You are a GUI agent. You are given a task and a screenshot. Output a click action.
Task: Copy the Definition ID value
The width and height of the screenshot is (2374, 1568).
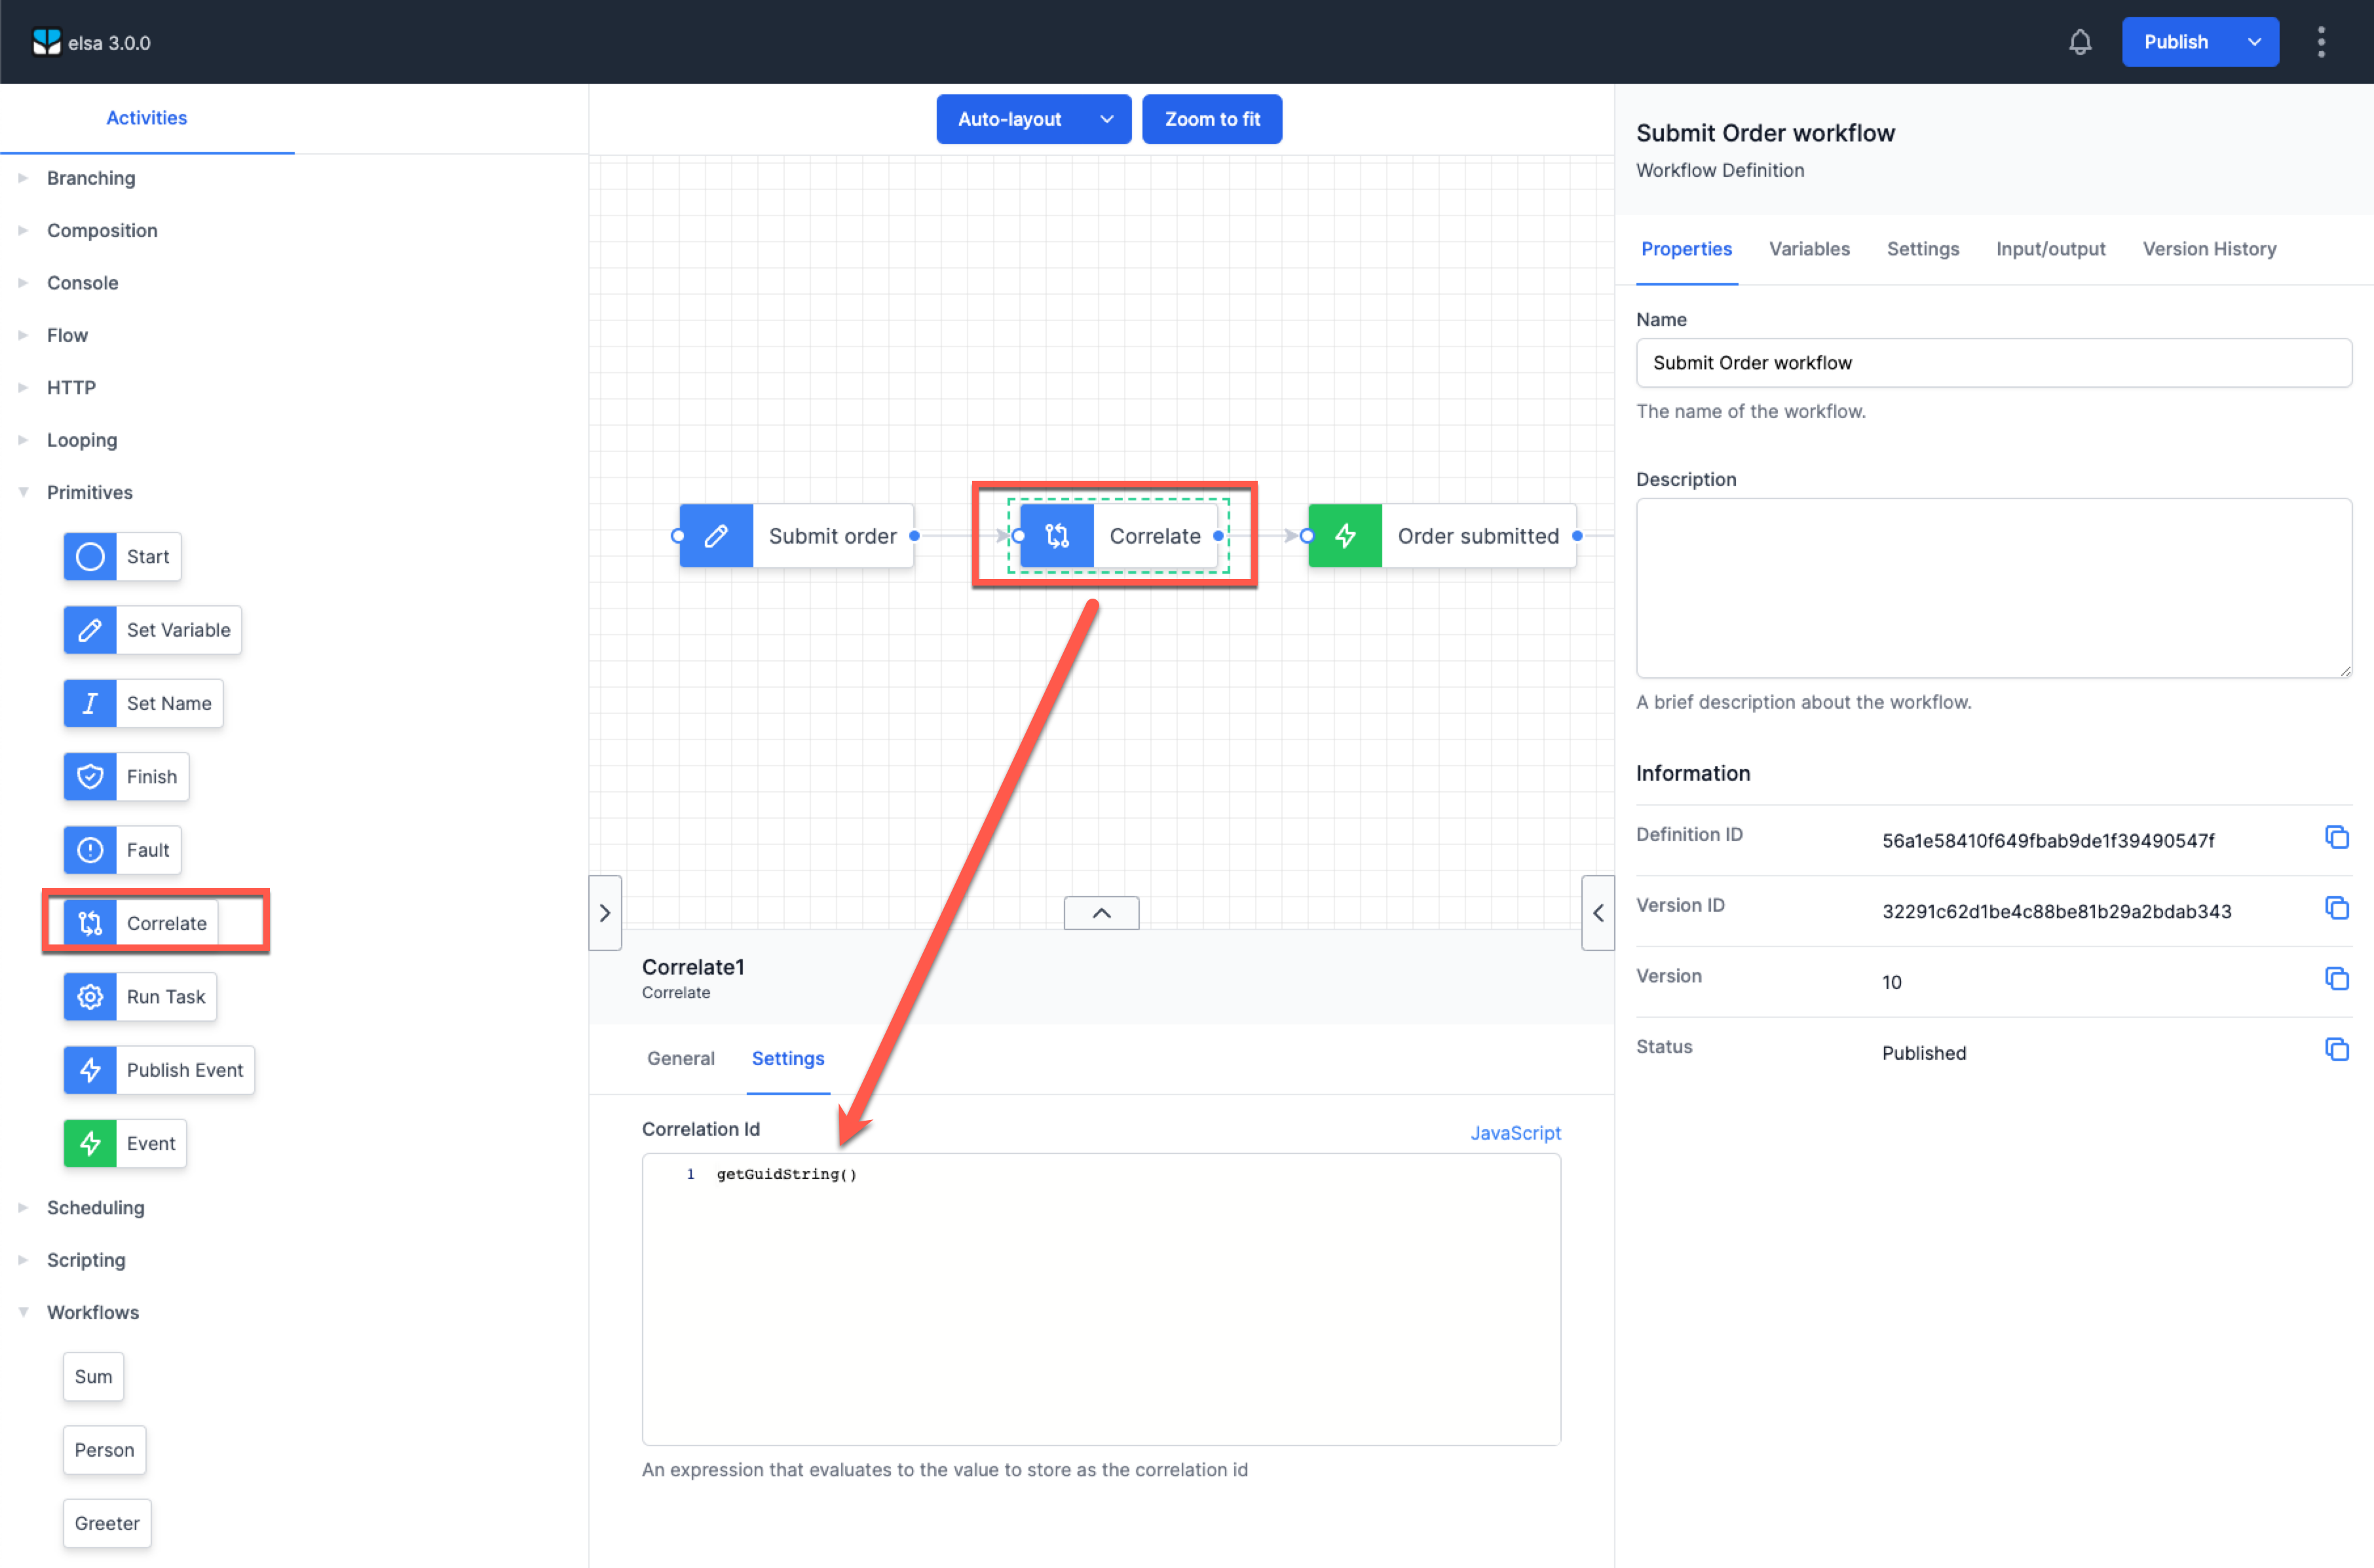(x=2338, y=837)
